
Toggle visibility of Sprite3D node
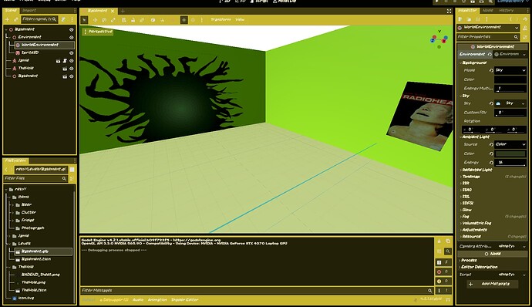coord(71,53)
